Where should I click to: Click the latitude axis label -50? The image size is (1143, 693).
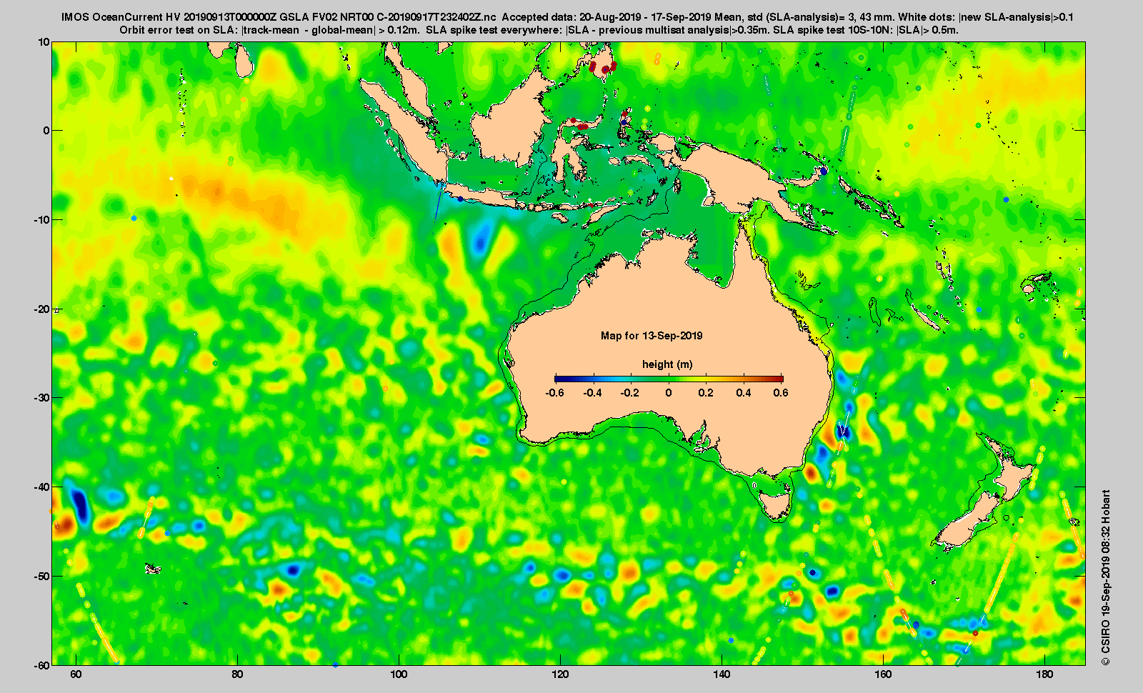point(42,577)
